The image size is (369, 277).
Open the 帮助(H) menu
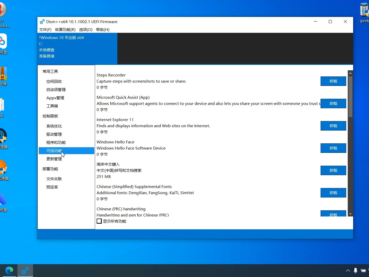pyautogui.click(x=102, y=30)
